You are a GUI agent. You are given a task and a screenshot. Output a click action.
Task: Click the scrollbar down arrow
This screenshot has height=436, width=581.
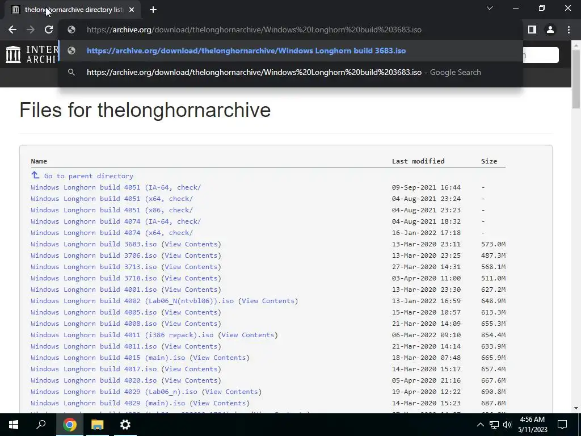[x=576, y=408]
